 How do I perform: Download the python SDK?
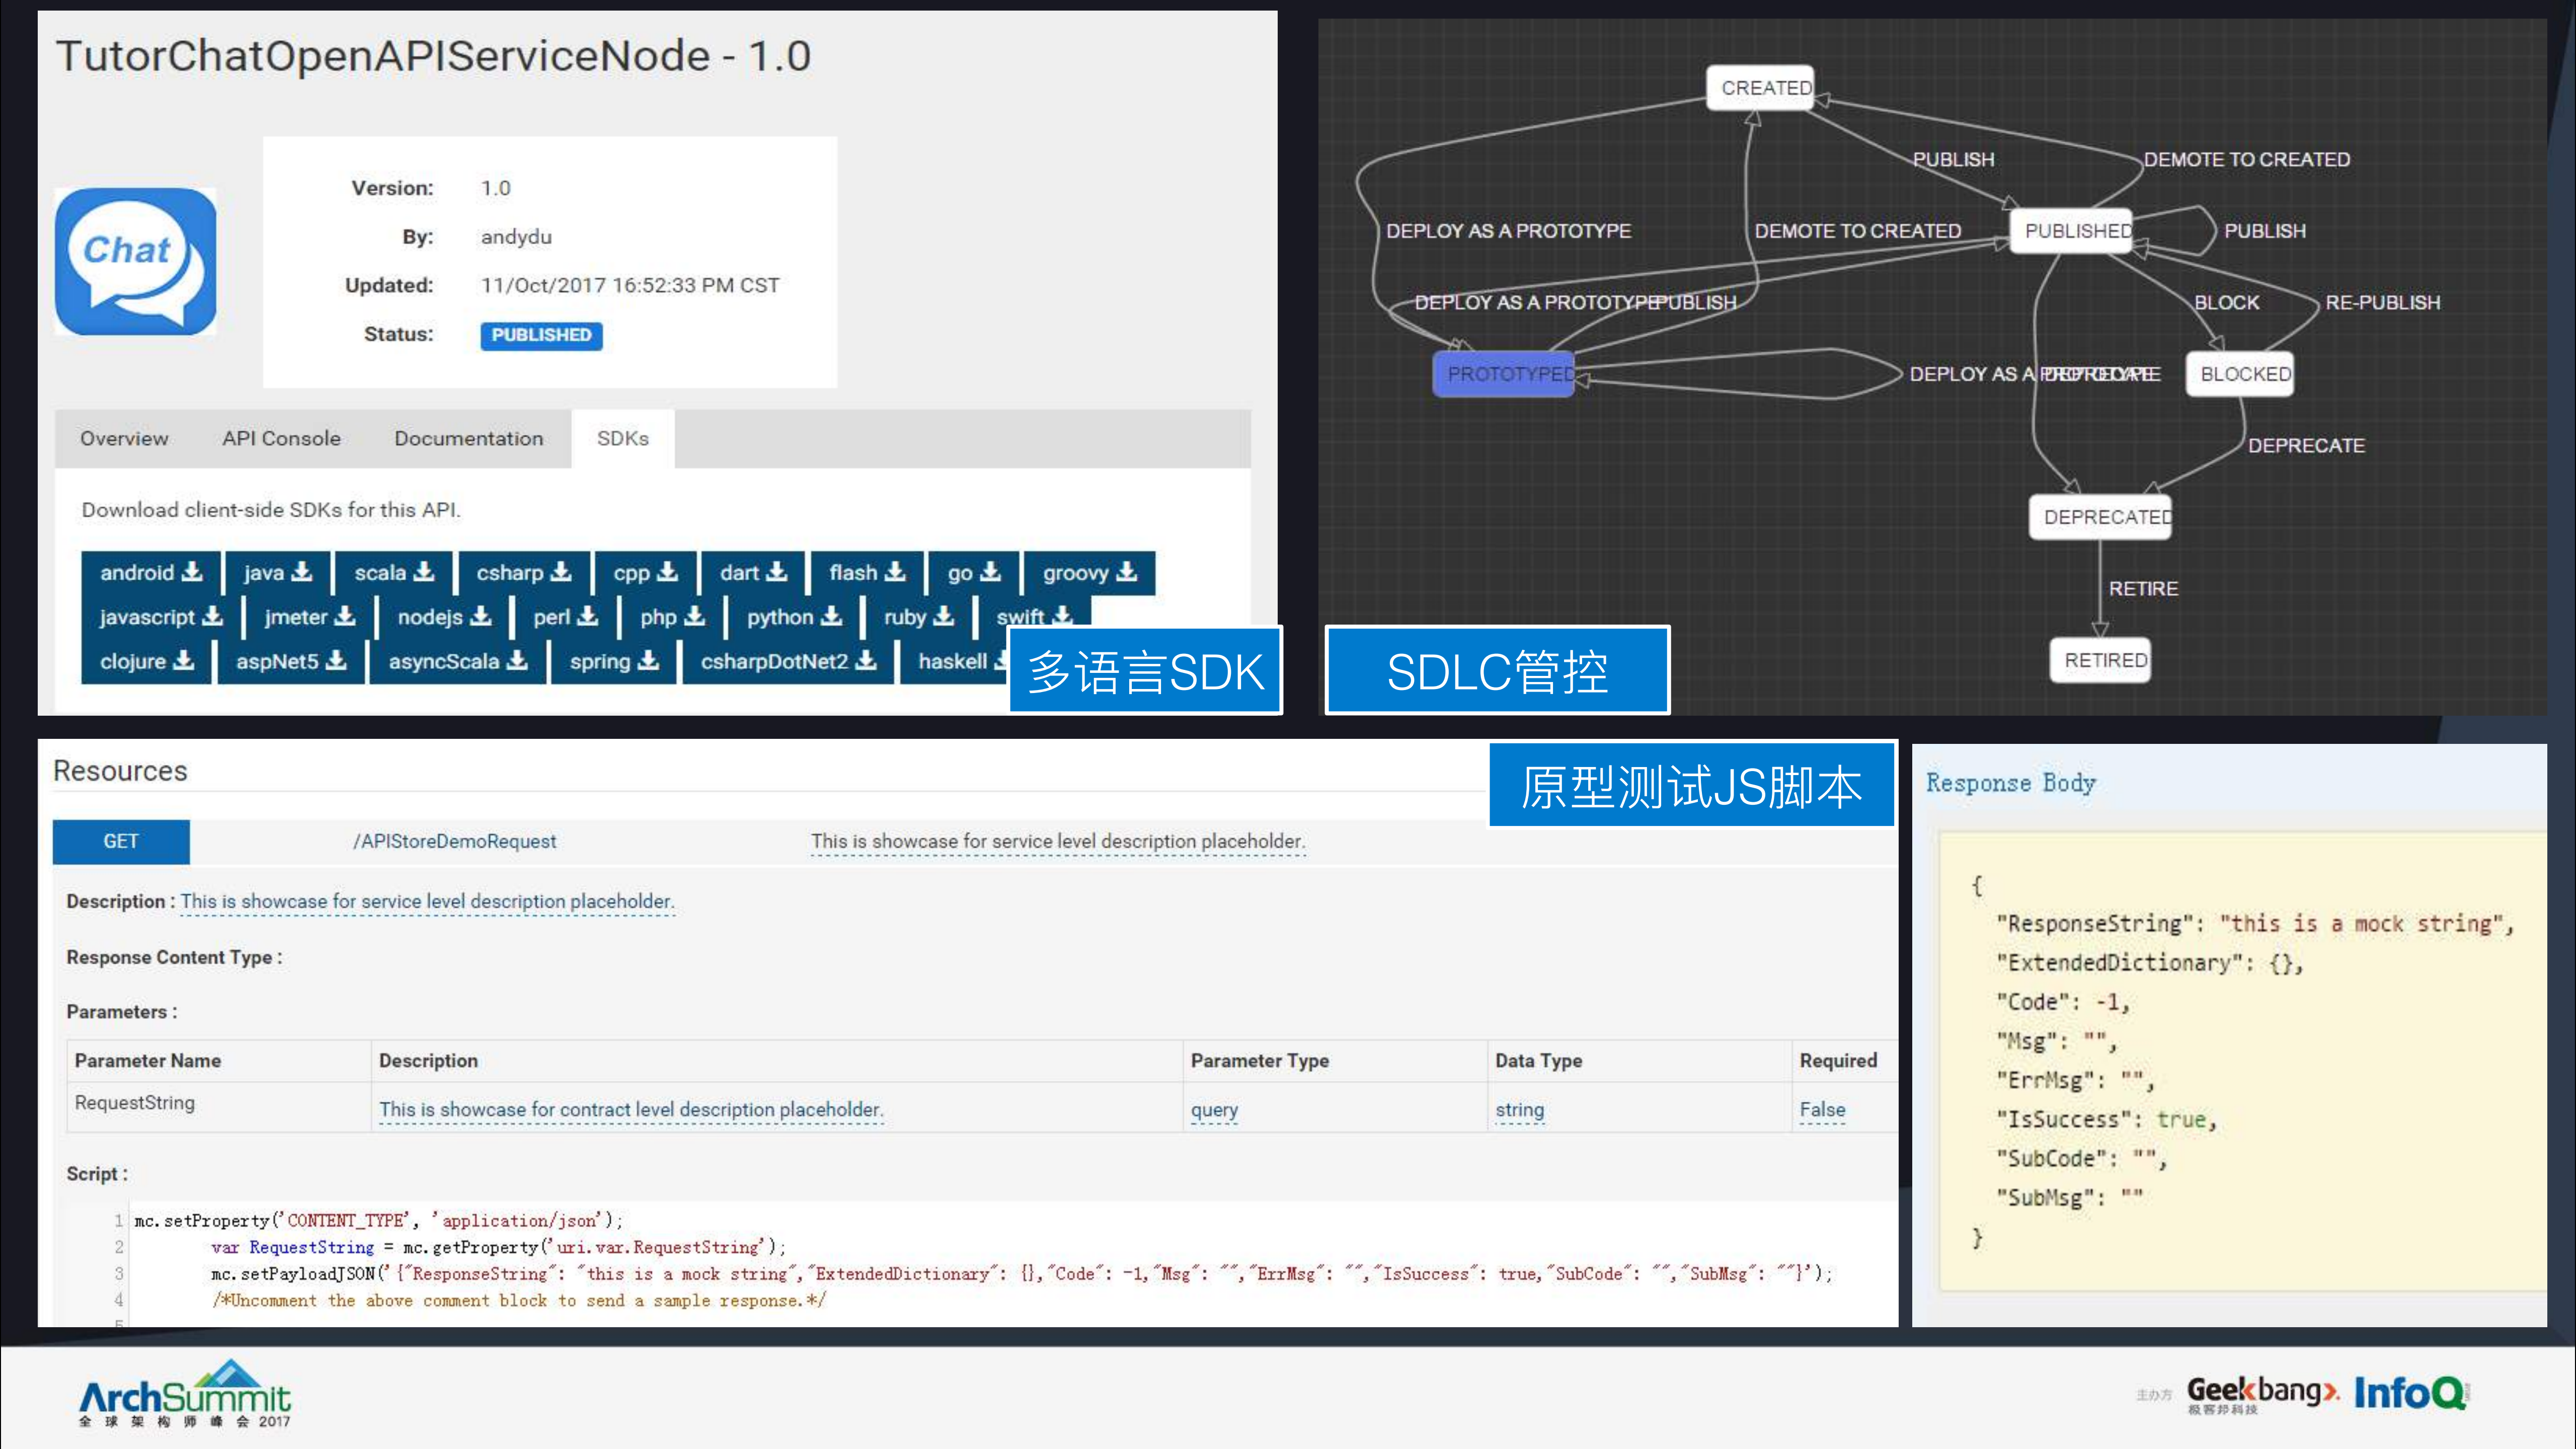coord(790,617)
